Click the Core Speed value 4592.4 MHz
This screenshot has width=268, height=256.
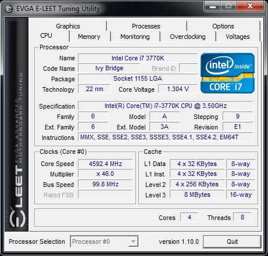[105, 164]
